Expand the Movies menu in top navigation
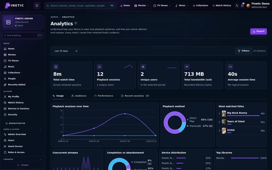The image size is (272, 170). pyautogui.click(x=142, y=6)
